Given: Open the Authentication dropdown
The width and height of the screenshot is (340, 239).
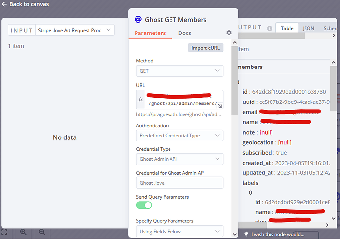Looking at the screenshot, I should [180, 136].
